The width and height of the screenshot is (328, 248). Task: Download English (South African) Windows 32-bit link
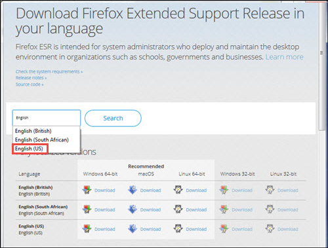(242, 209)
